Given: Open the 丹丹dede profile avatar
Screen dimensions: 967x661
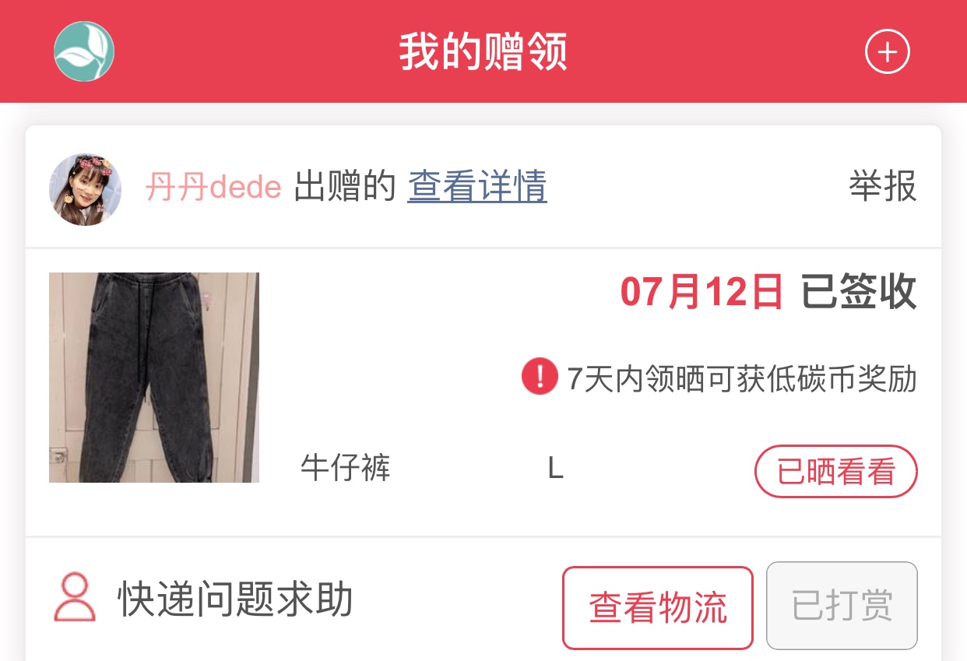Looking at the screenshot, I should coord(86,189).
